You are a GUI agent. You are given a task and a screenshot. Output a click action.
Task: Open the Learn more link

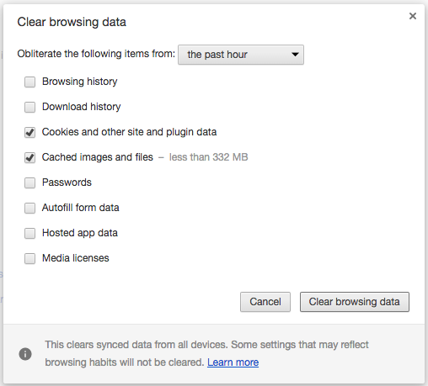point(233,362)
